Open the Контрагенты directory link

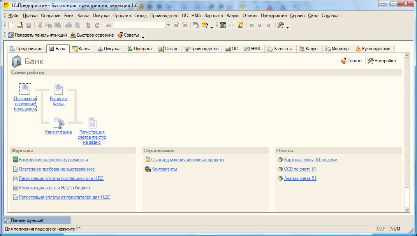pyautogui.click(x=164, y=169)
